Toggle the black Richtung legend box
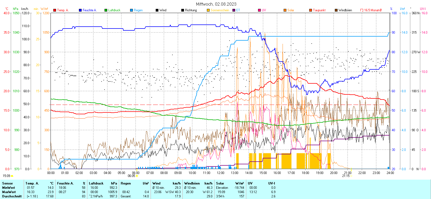This screenshot has width=431, height=199. [183, 10]
